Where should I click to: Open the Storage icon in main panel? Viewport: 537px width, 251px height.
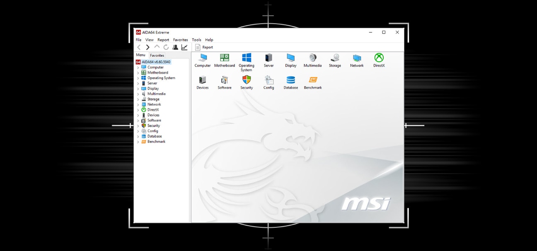(335, 58)
